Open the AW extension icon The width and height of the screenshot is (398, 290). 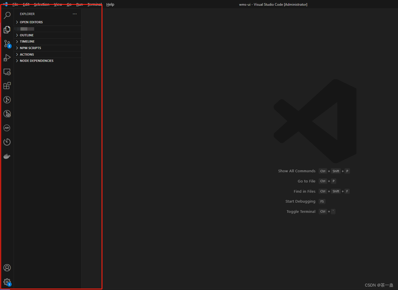click(7, 128)
